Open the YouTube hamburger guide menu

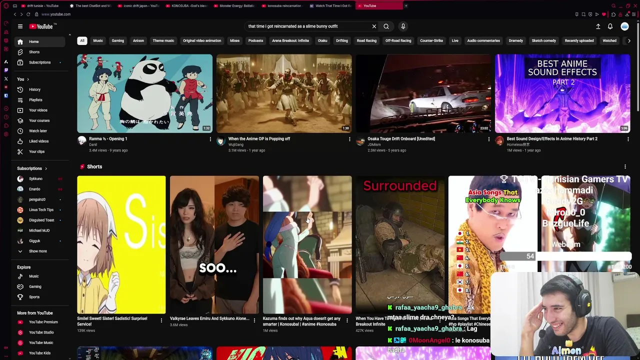pyautogui.click(x=20, y=26)
